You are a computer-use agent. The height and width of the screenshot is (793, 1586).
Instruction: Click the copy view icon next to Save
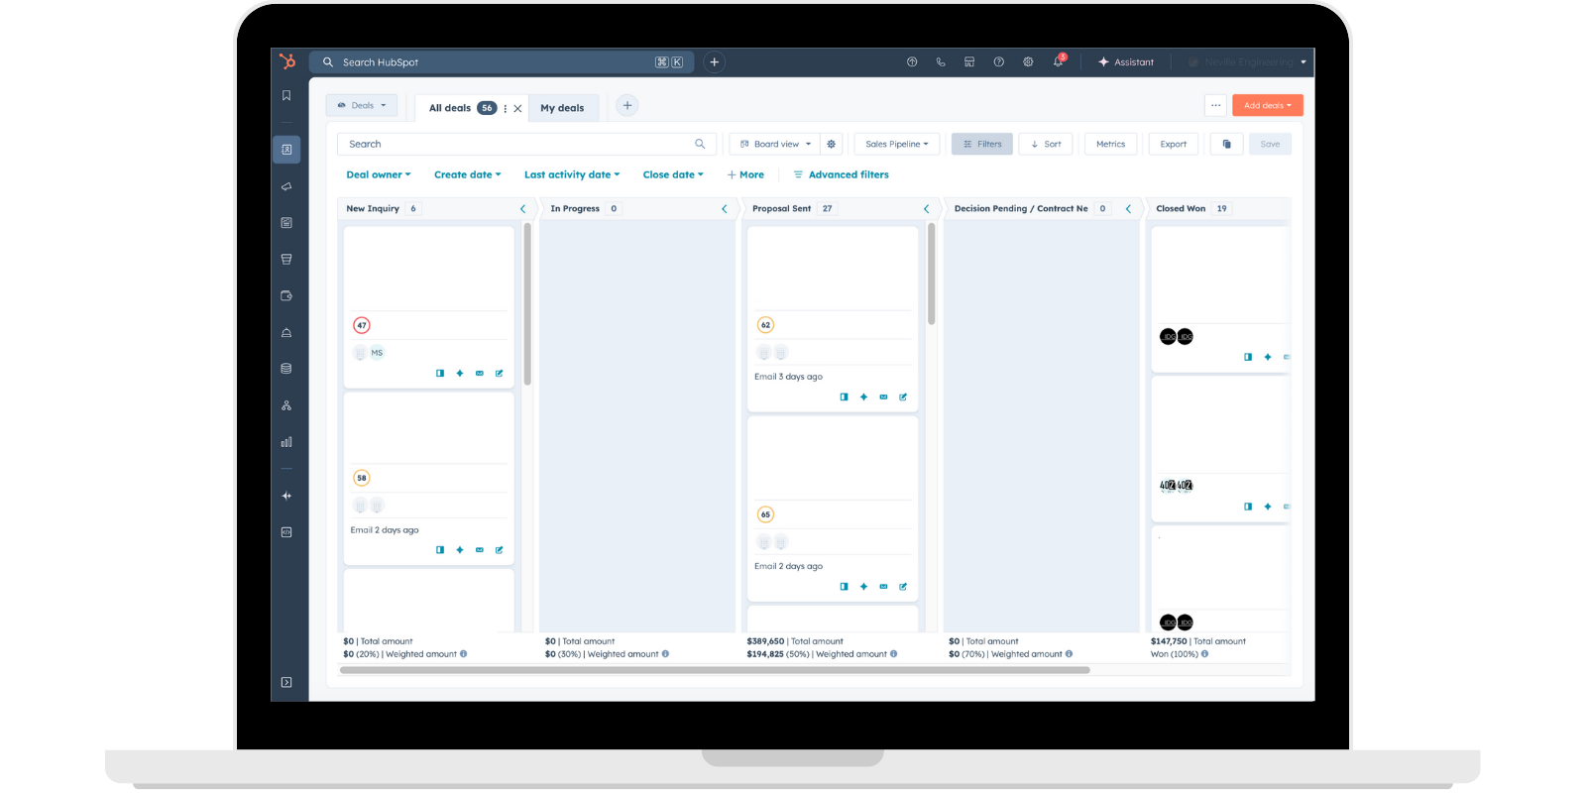click(x=1227, y=144)
